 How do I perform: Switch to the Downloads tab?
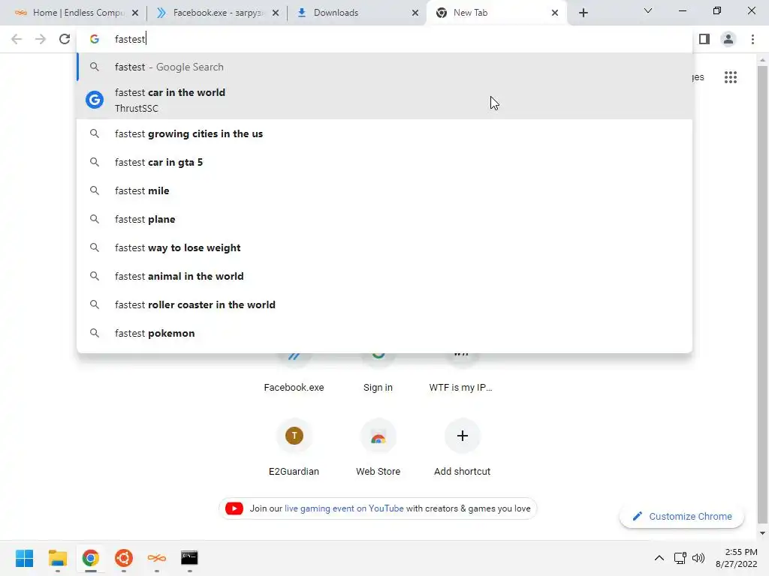(356, 13)
